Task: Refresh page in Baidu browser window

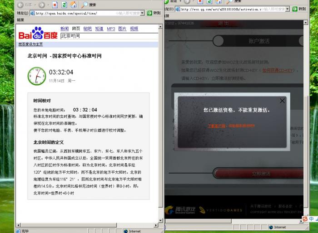Action: coord(64,5)
